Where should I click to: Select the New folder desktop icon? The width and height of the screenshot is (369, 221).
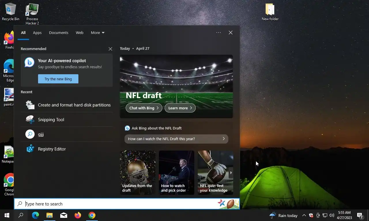(270, 12)
